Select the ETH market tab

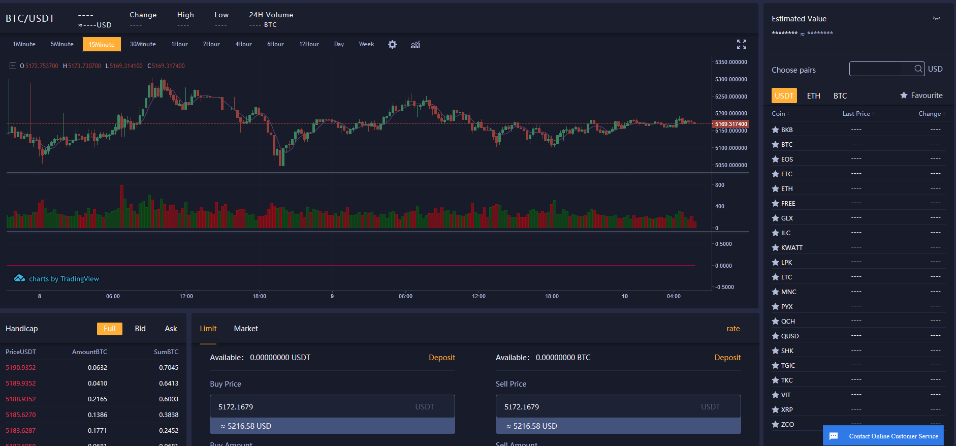pos(813,95)
